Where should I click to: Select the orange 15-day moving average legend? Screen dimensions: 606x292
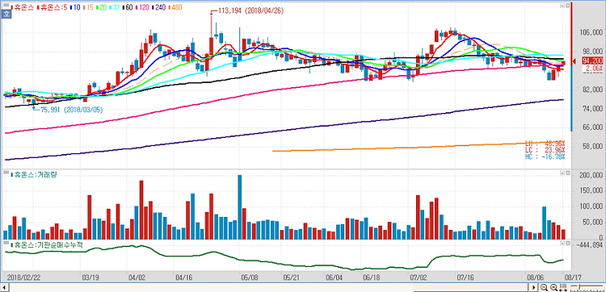click(88, 7)
